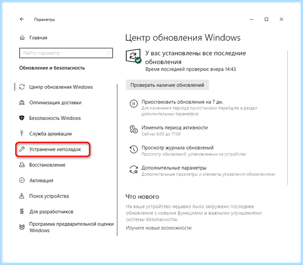Click the advanced options gear icon
Viewport: 303px width, 265px height.
pos(133,169)
